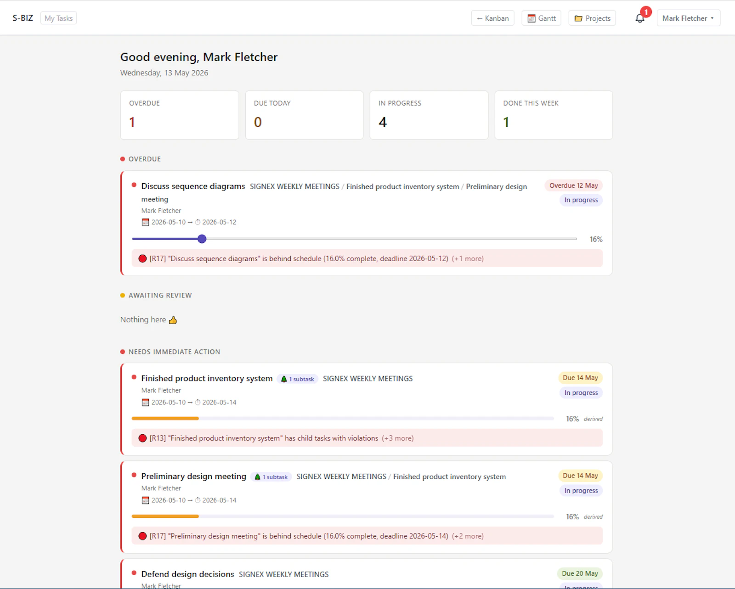
Task: Click the subtask tree icon on Preliminary design meeting
Action: tap(258, 477)
